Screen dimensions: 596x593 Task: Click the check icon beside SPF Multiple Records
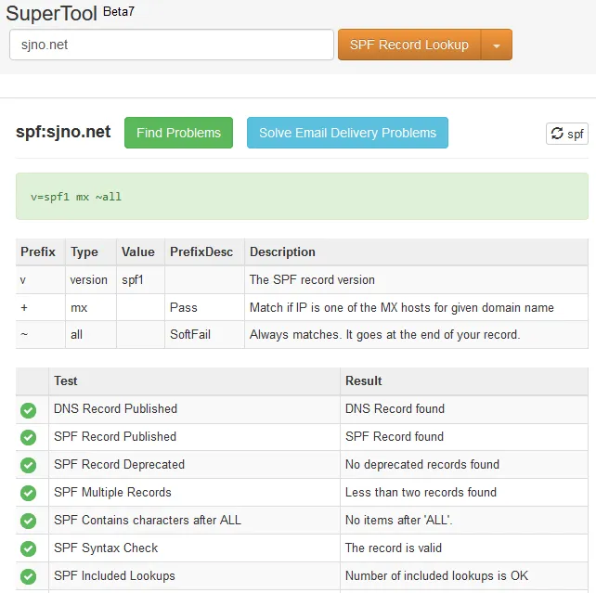(x=29, y=493)
